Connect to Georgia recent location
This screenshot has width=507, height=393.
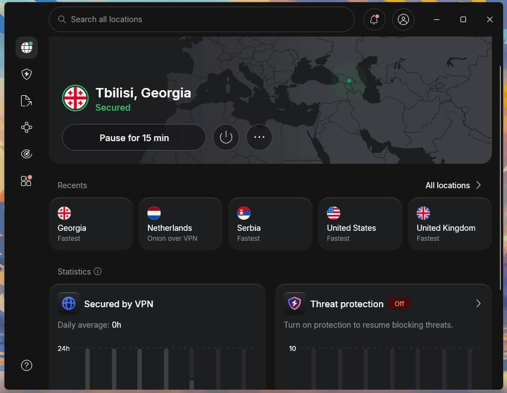[x=91, y=224]
